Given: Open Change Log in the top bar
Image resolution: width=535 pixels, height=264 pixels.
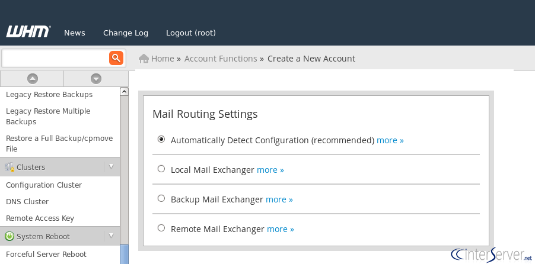Looking at the screenshot, I should click(126, 33).
